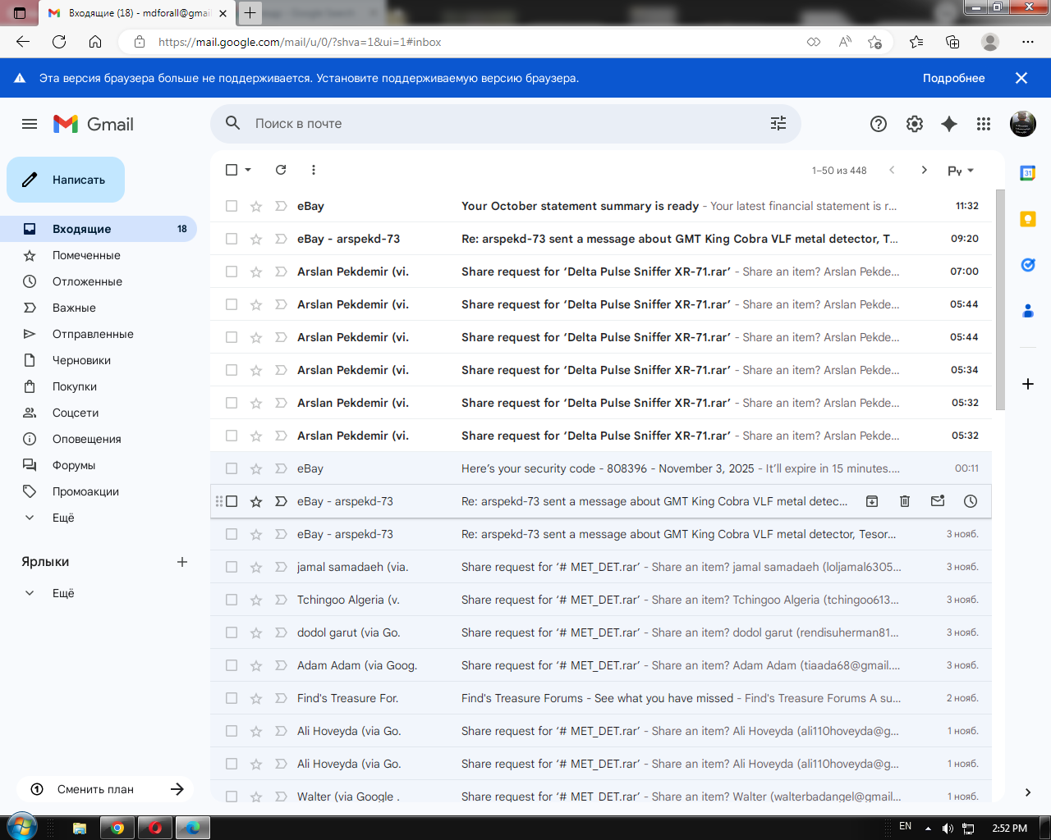Go to browser home page

coord(95,42)
